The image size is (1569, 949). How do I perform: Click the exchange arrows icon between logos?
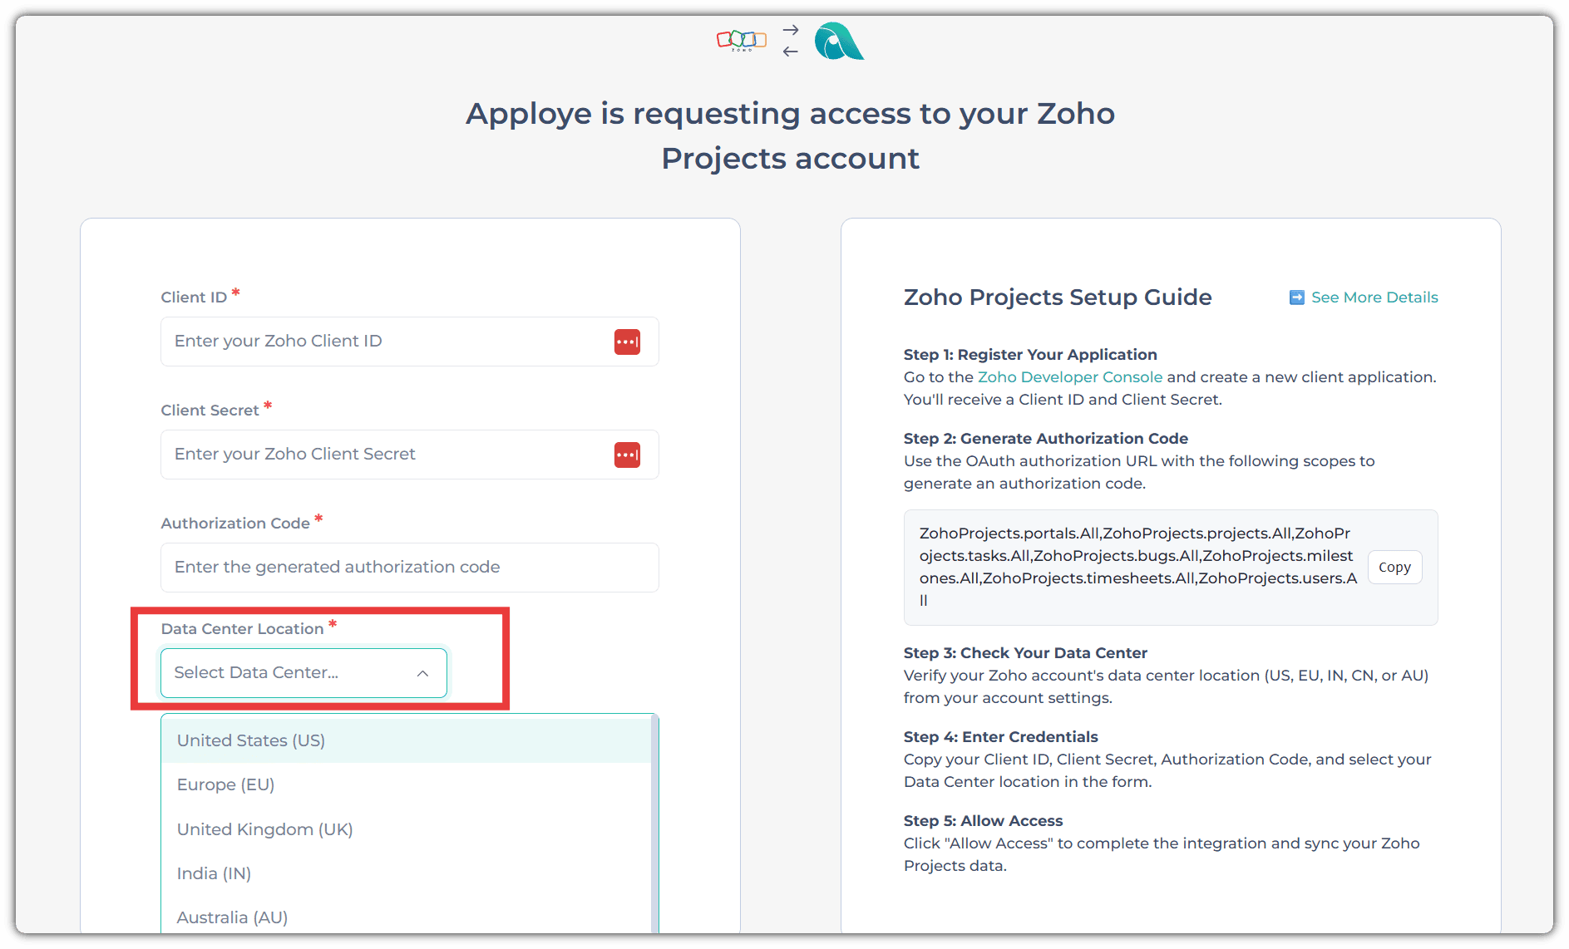tap(790, 41)
